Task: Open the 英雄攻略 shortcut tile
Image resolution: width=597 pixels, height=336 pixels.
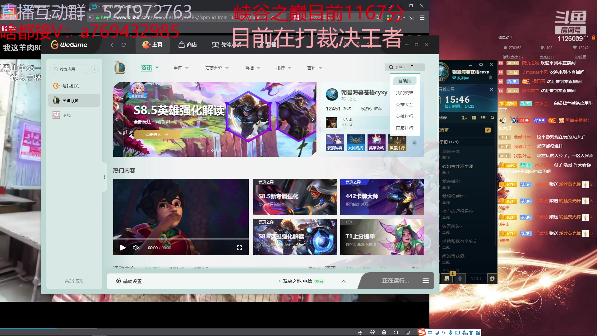Action: coord(376,143)
